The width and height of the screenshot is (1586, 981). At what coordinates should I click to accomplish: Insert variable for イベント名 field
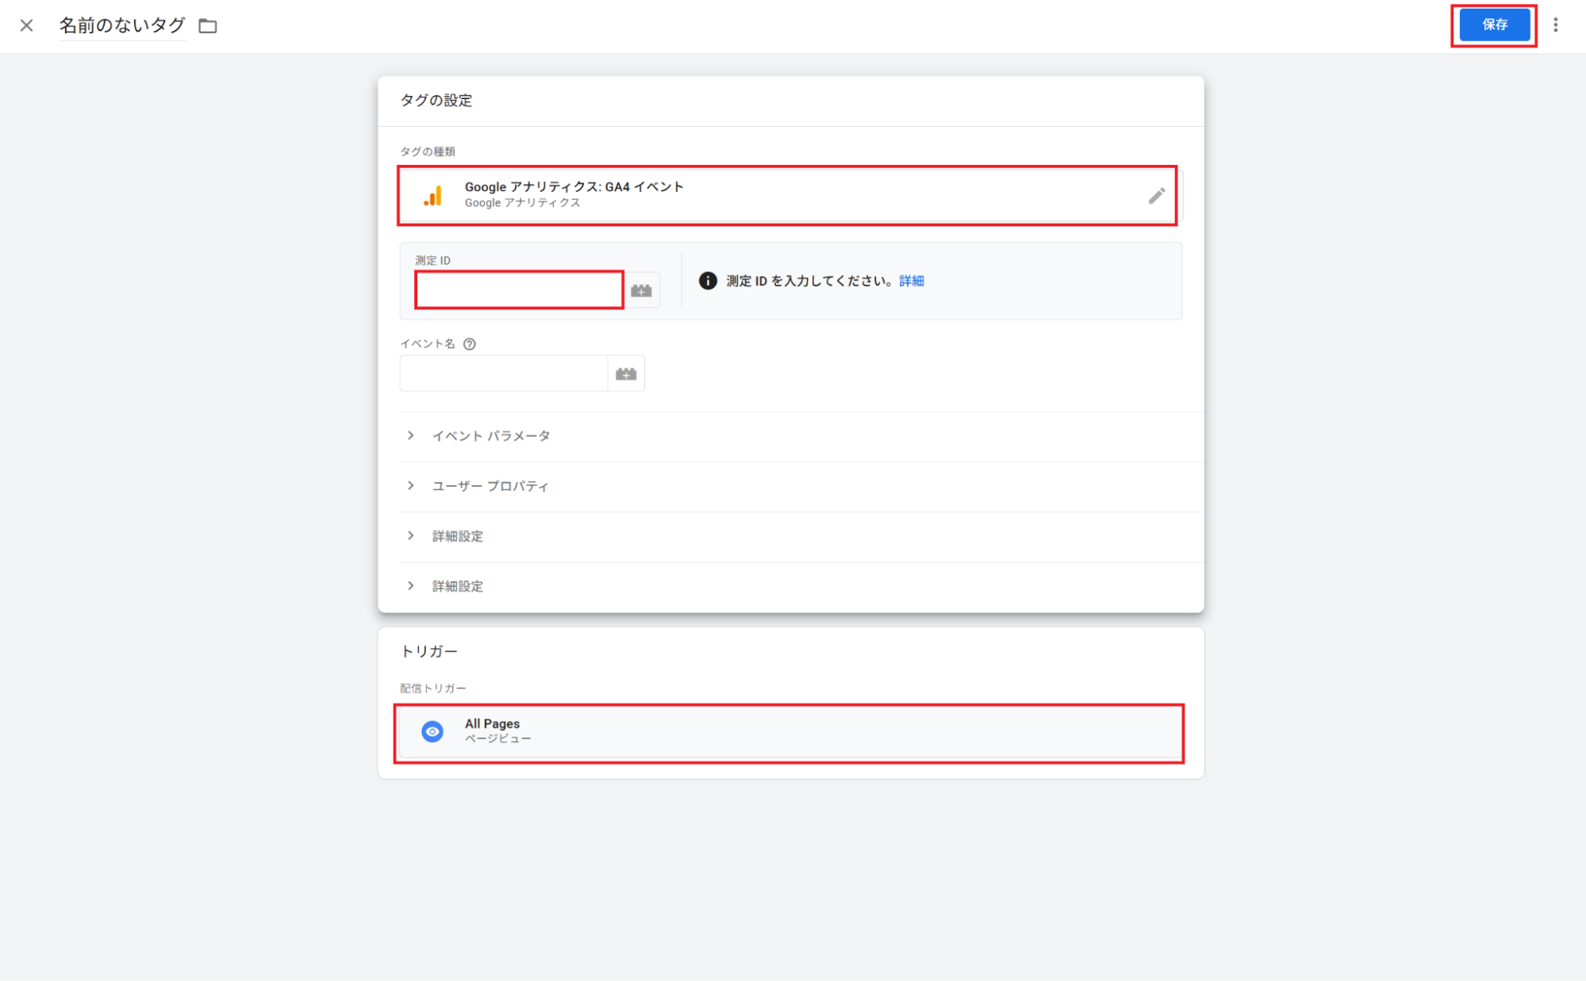626,374
